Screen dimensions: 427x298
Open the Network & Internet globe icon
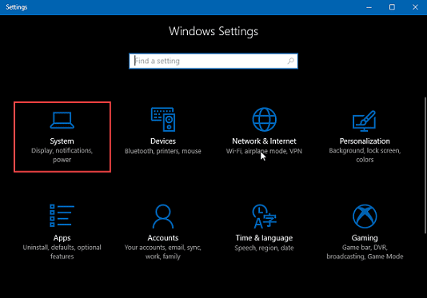pos(264,119)
